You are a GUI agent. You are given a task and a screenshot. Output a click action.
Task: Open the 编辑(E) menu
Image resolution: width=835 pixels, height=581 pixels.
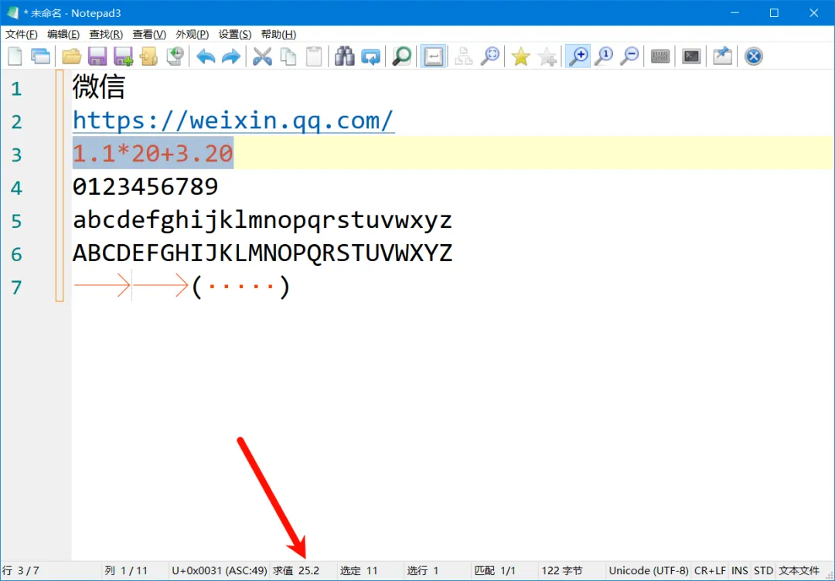point(63,35)
